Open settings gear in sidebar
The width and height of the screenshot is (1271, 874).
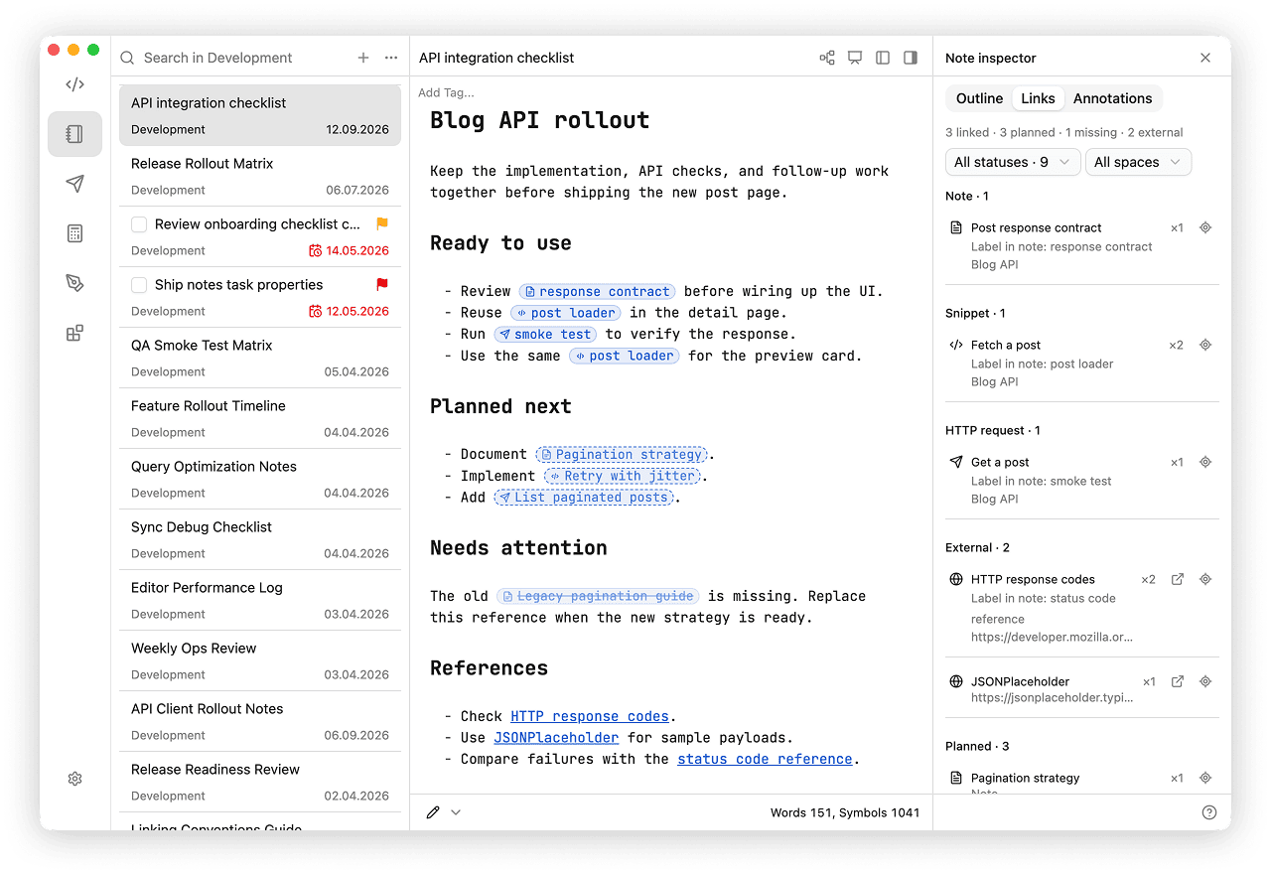coord(74,779)
